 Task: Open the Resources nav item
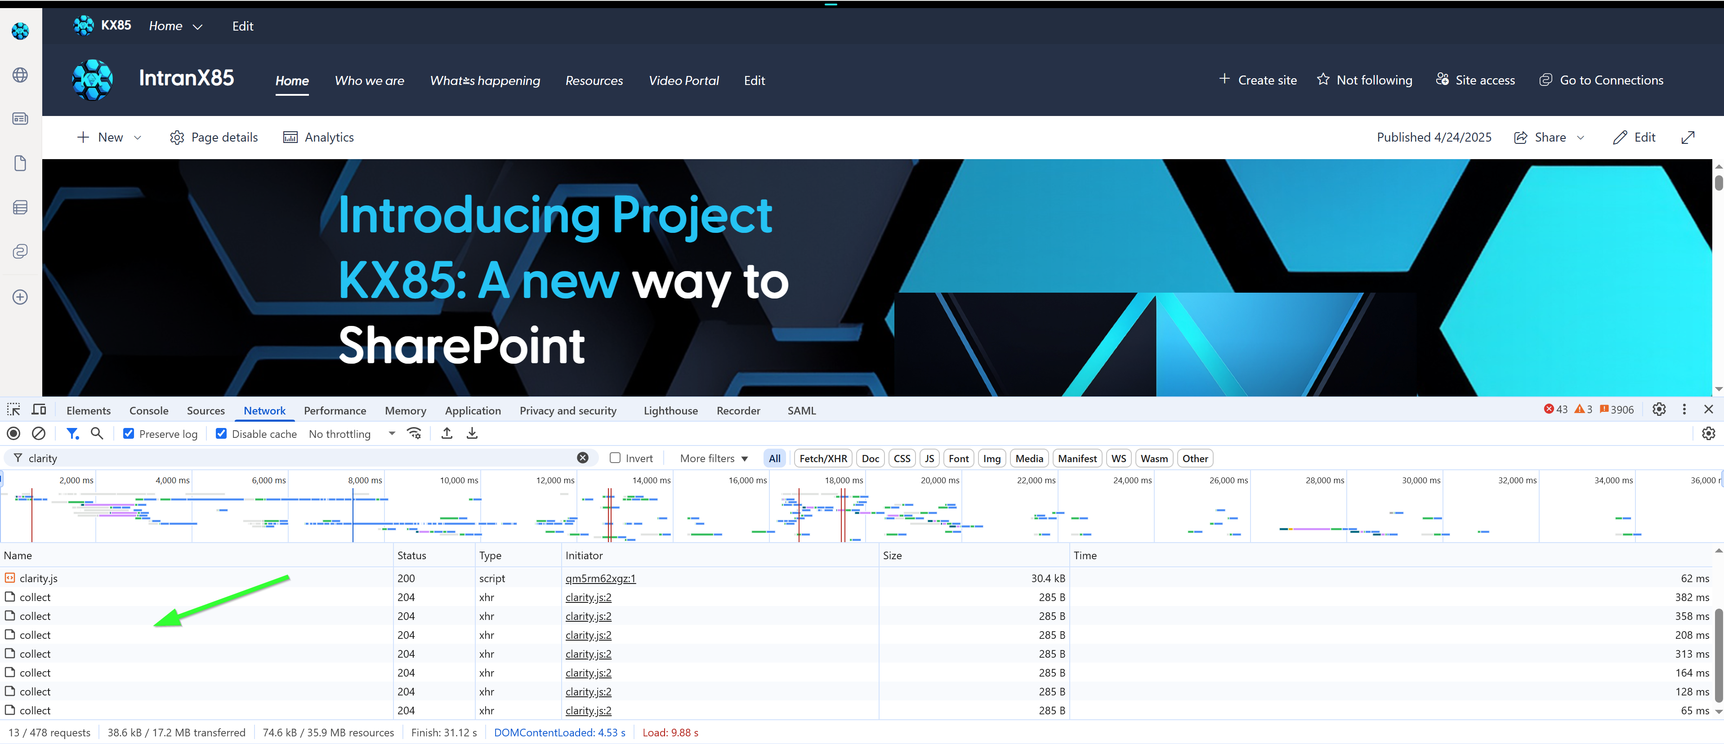(594, 80)
